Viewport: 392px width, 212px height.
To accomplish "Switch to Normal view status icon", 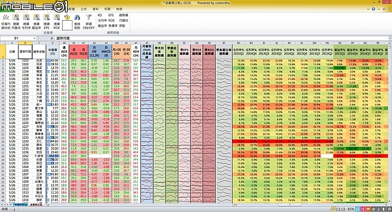I will pyautogui.click(x=334, y=209).
